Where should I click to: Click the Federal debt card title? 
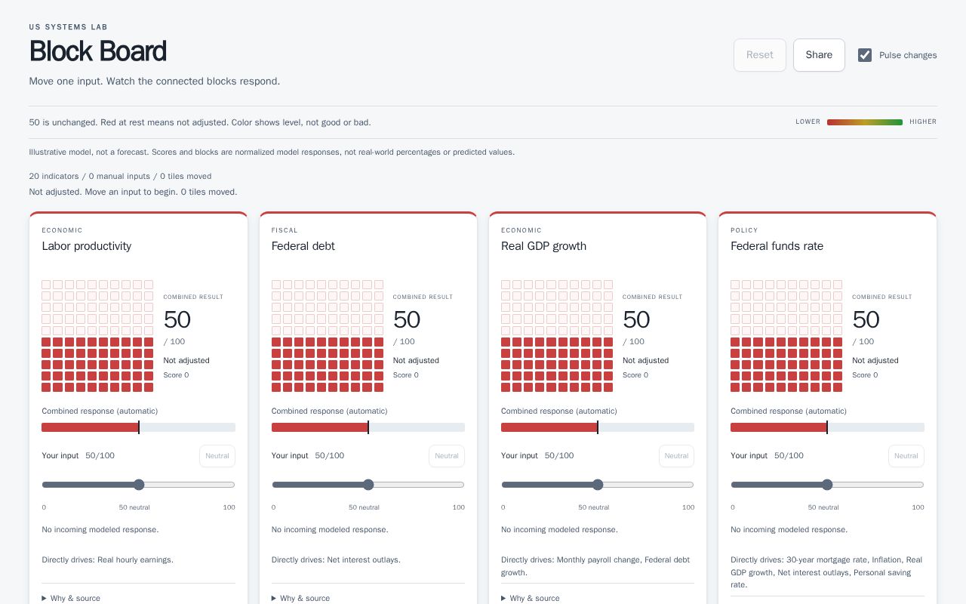[x=303, y=246]
